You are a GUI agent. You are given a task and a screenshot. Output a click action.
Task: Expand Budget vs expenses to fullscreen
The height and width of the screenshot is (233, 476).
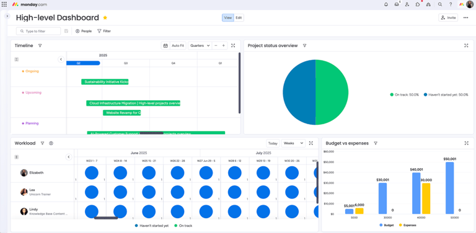[x=466, y=143]
